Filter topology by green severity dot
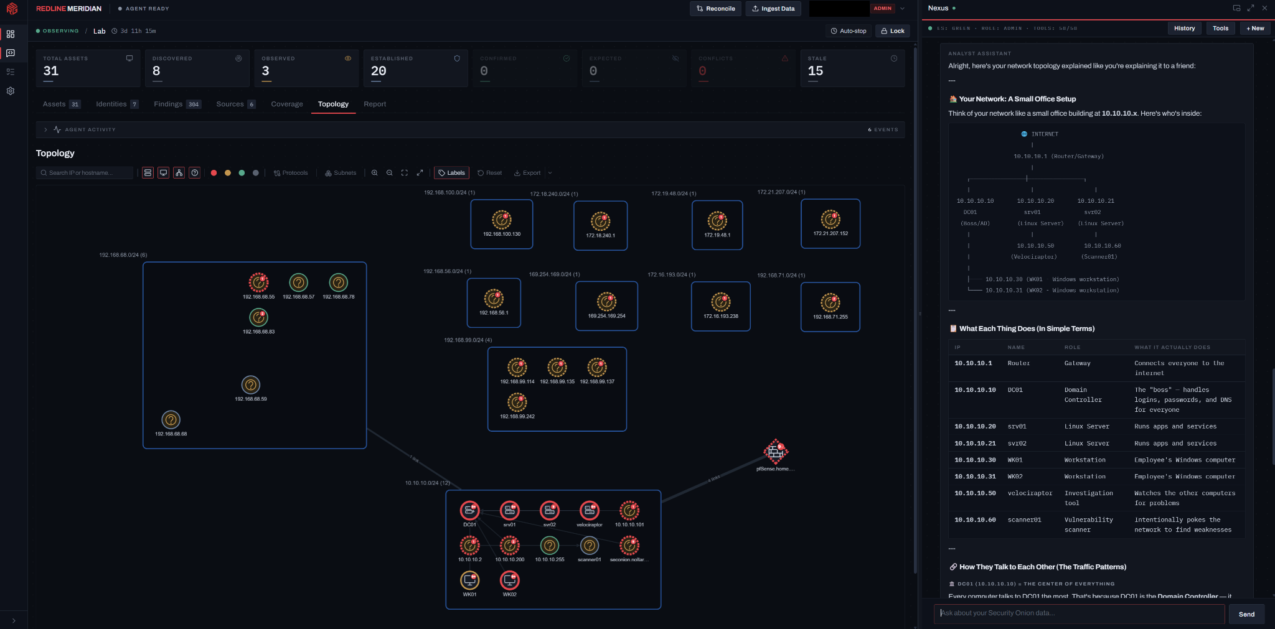1275x629 pixels. tap(242, 173)
